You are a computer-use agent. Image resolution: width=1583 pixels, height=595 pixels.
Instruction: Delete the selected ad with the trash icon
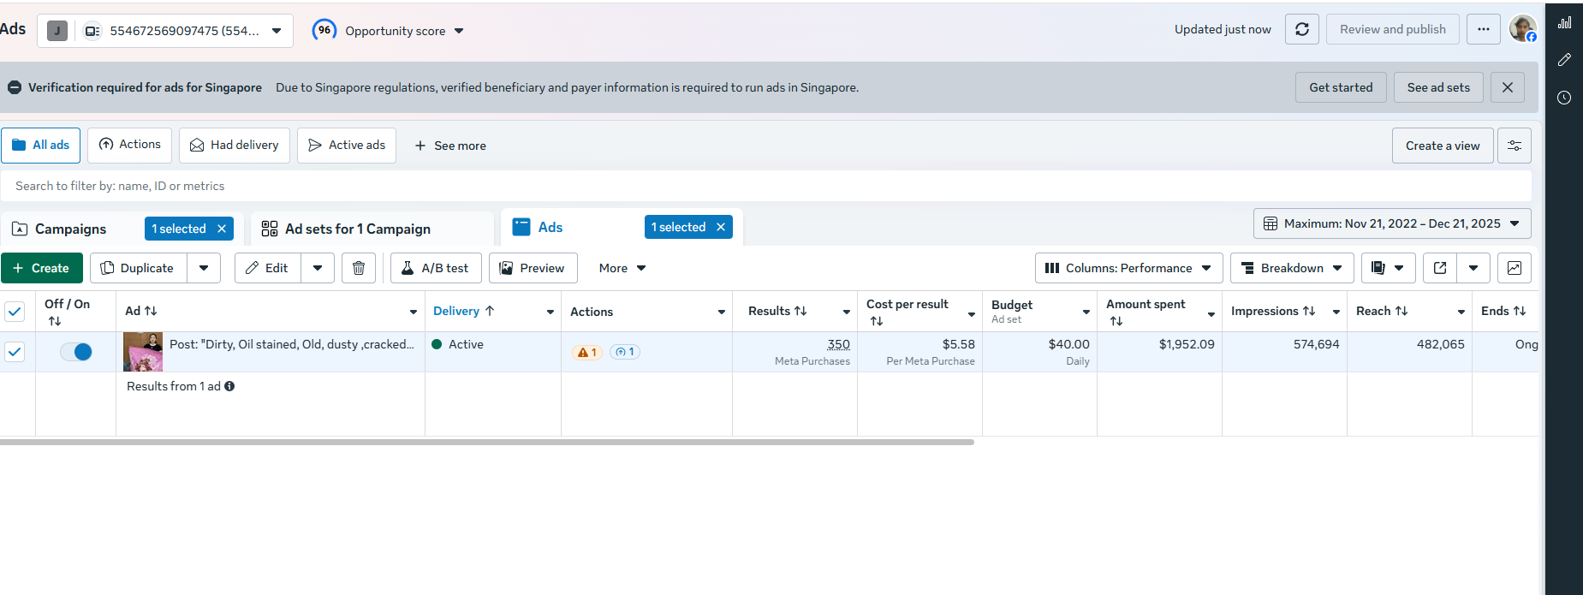point(359,268)
